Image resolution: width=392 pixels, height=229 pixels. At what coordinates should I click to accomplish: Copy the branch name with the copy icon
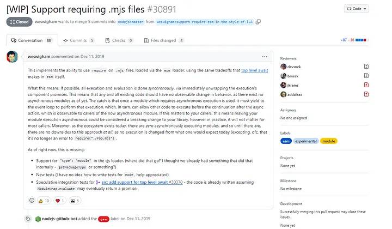coord(258,22)
